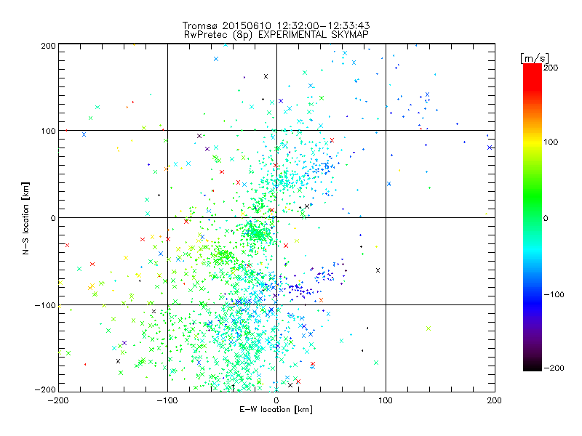
Task: Click the 'N-S location [km]' axis label
Action: click(x=25, y=218)
